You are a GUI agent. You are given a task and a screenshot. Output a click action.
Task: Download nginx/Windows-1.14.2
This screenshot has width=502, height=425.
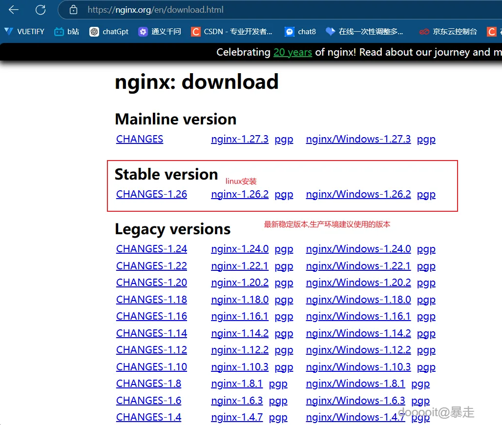358,333
